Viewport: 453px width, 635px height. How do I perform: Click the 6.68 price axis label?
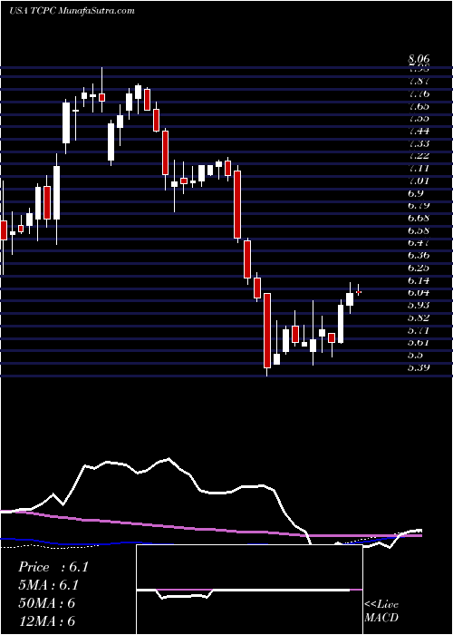click(x=419, y=218)
